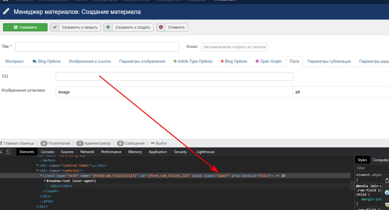The image size is (389, 210).
Task: Click the class="span7" attribute value
Action: (x=223, y=176)
